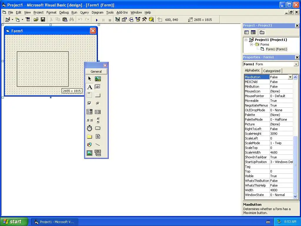The height and width of the screenshot is (226, 301).
Task: Select the Pointer tool in toolbox
Action: click(x=89, y=79)
